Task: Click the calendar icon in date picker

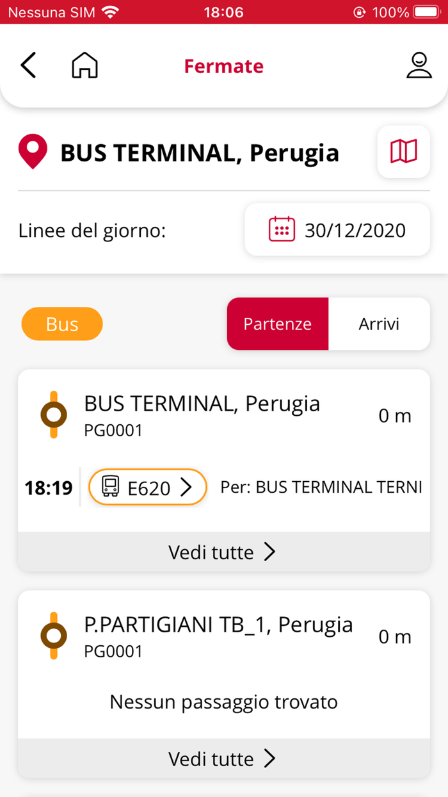Action: tap(282, 229)
